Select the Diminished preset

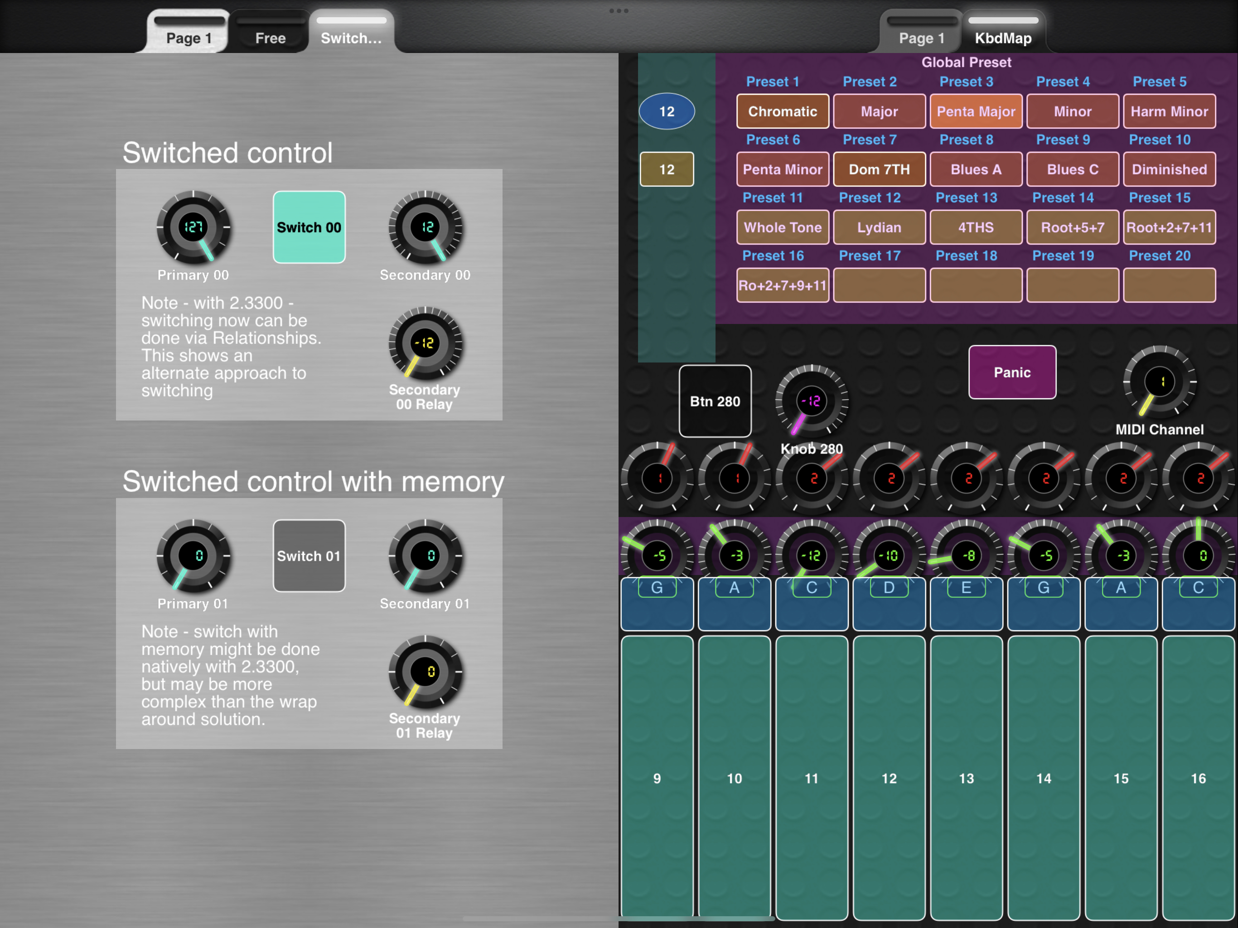[x=1170, y=169]
